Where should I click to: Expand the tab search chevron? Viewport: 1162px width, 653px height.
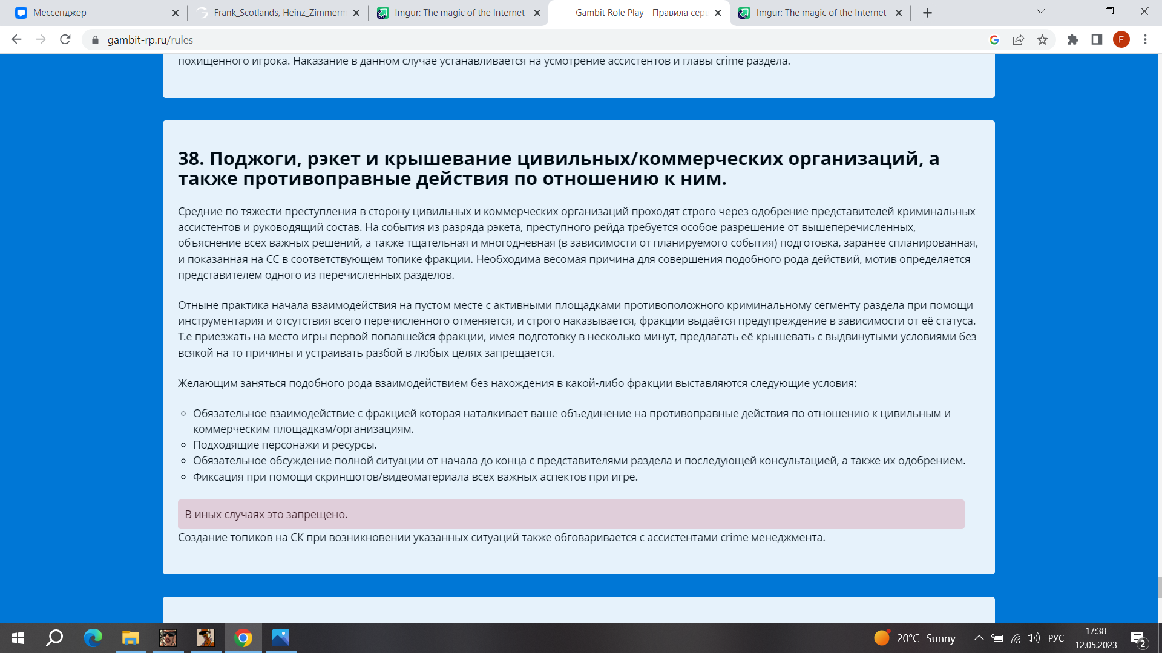(x=1040, y=11)
